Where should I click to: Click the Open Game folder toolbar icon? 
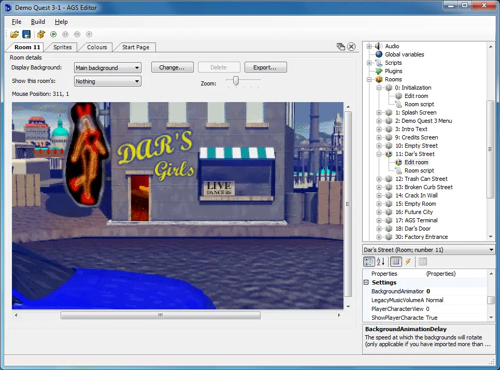pos(15,34)
